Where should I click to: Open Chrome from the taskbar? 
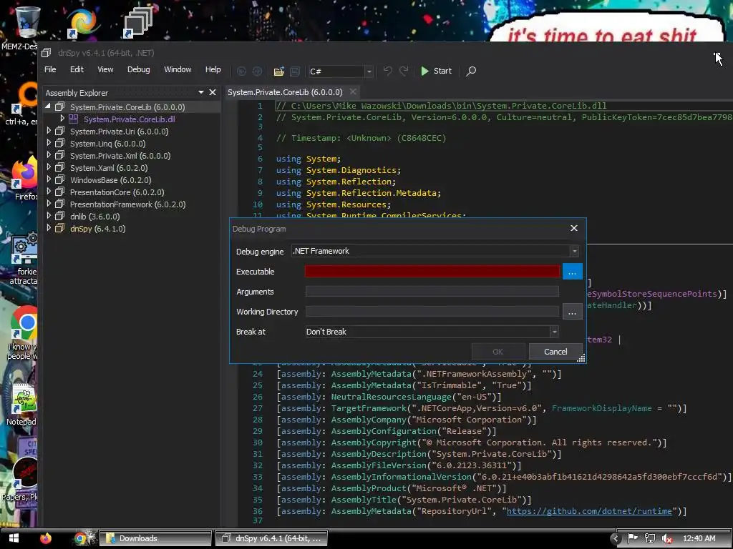[x=80, y=538]
